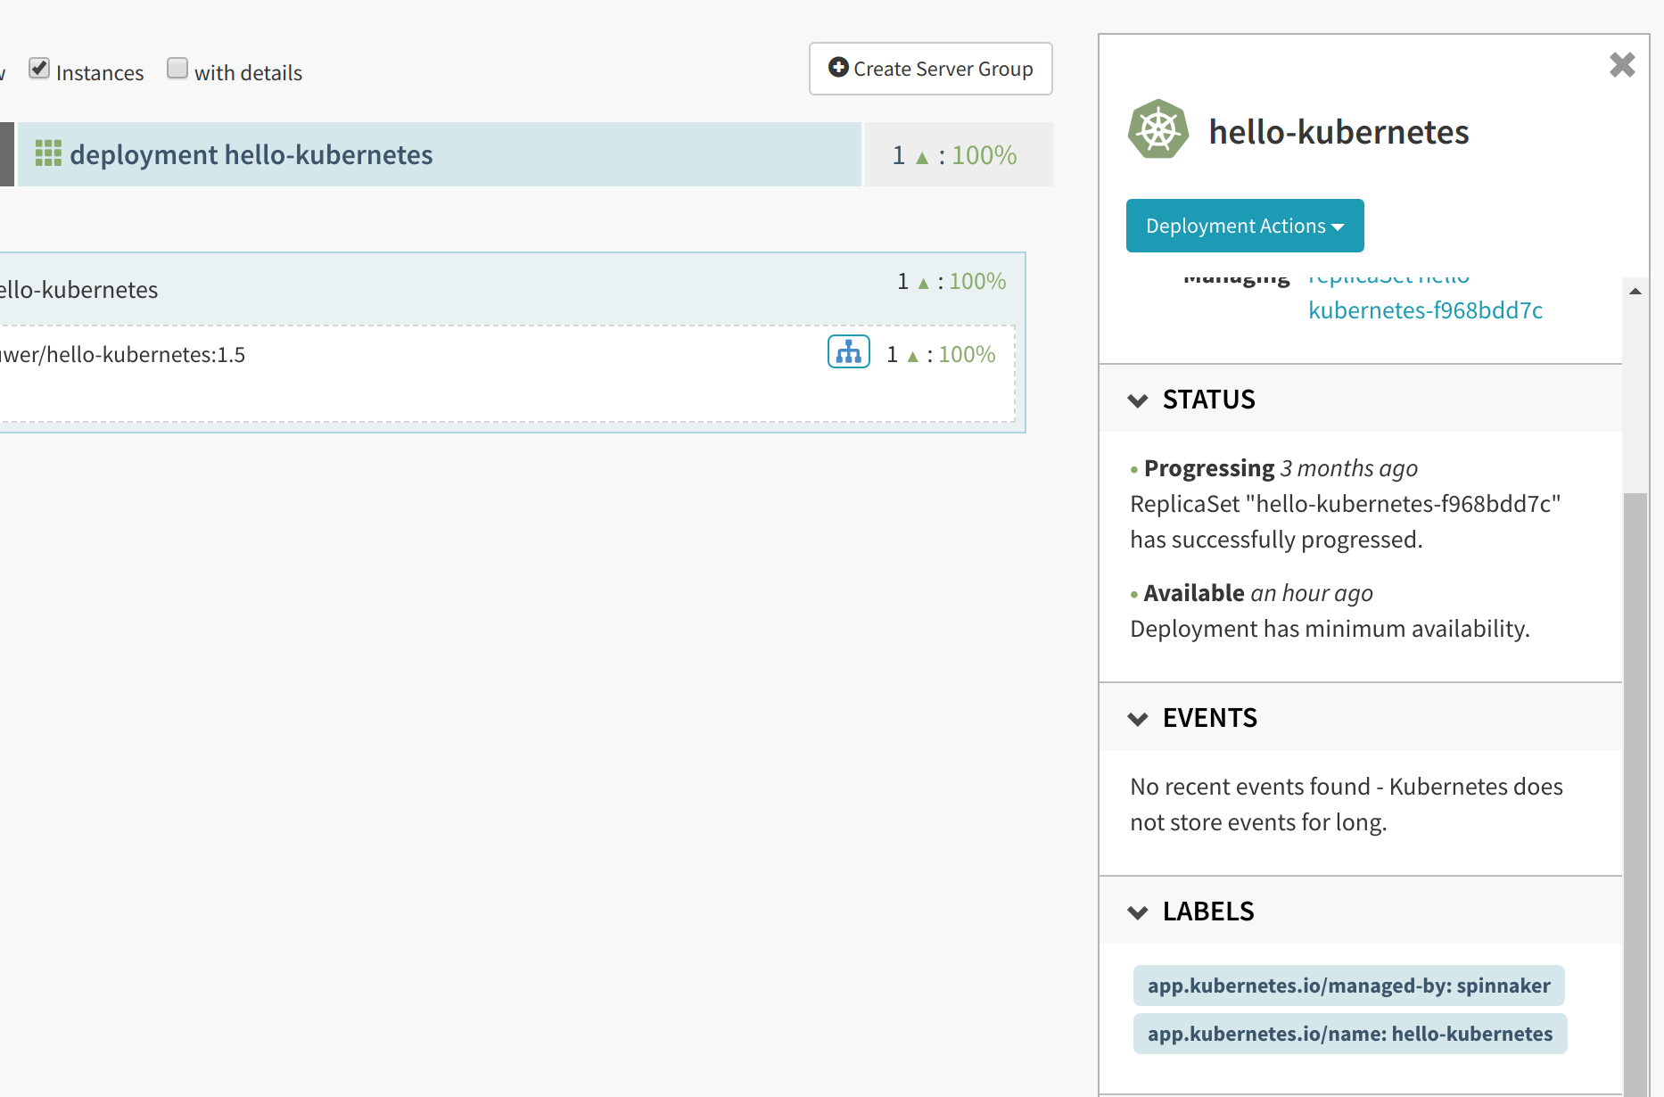Click the Create Server Group button
This screenshot has height=1097, width=1664.
tap(930, 69)
